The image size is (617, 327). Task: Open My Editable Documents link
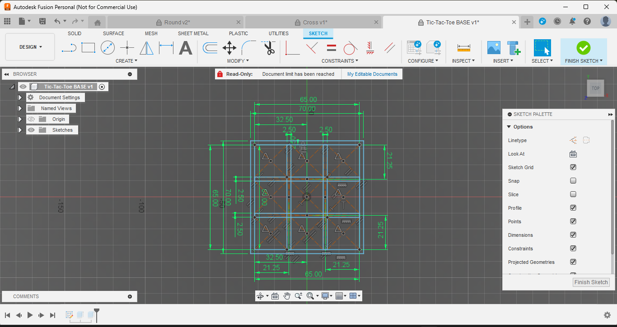372,74
